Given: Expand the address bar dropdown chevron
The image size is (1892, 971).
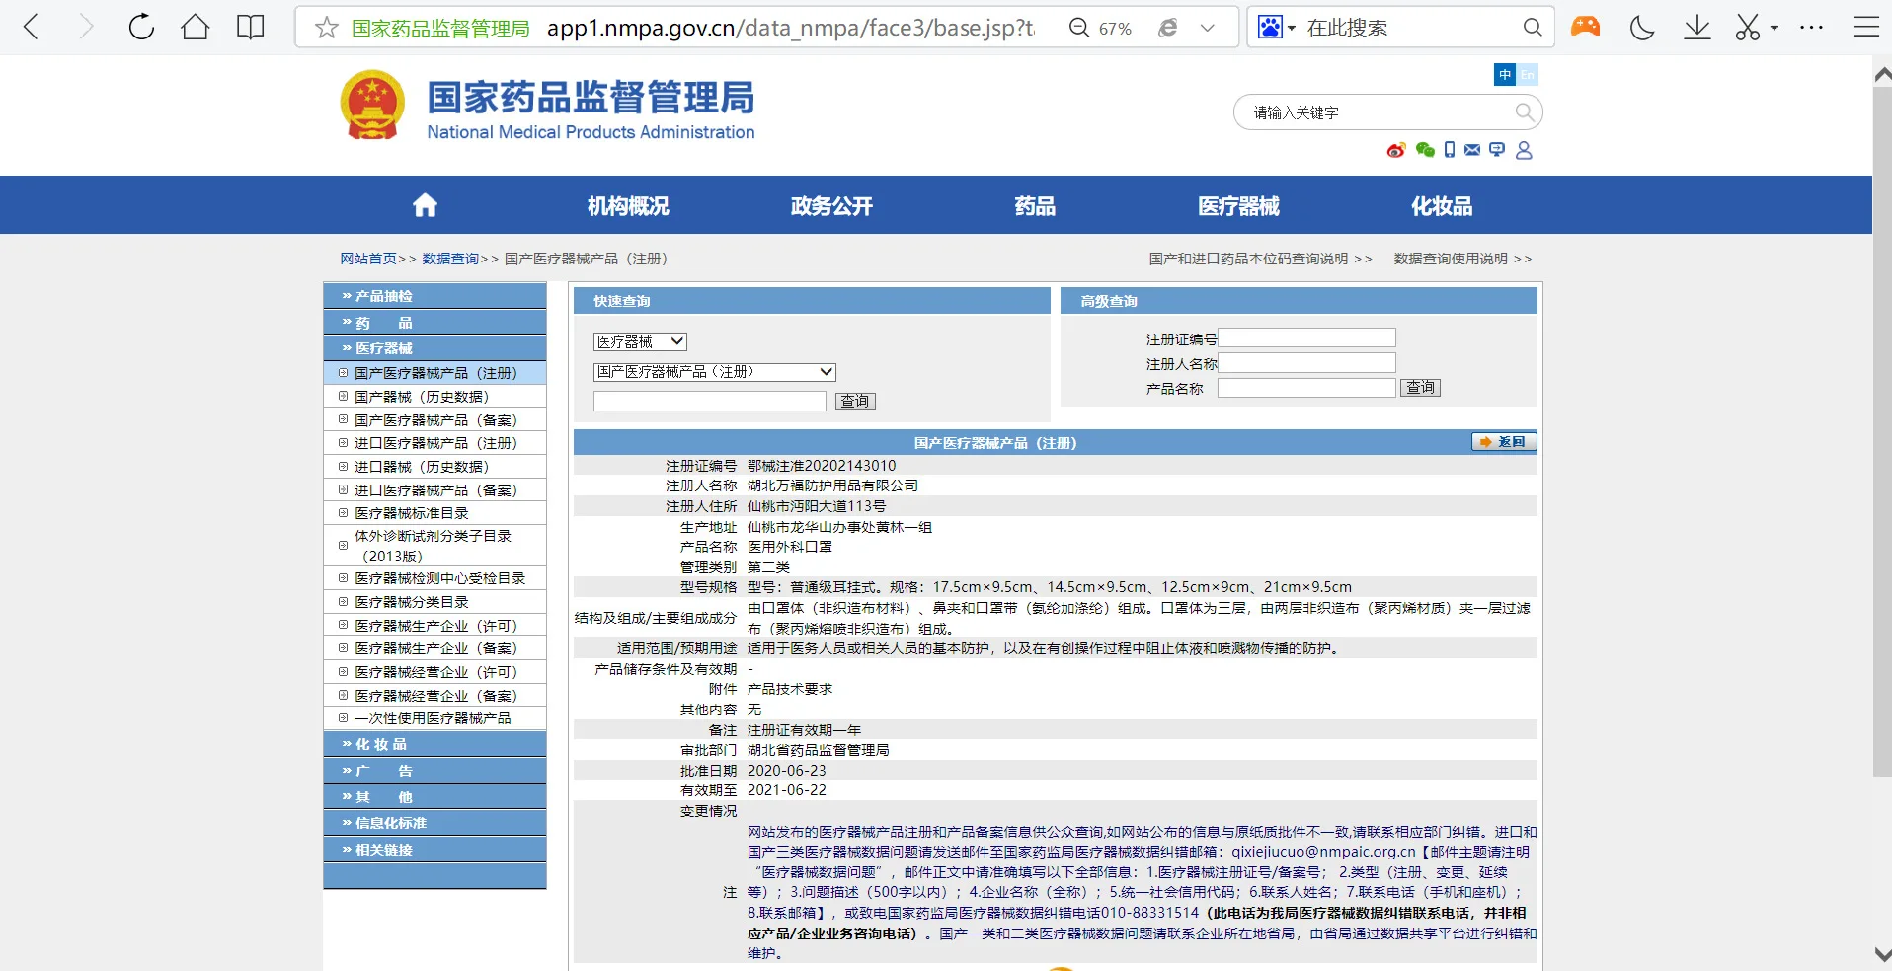Looking at the screenshot, I should [1207, 28].
